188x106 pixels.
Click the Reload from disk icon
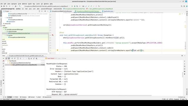pos(6,6)
